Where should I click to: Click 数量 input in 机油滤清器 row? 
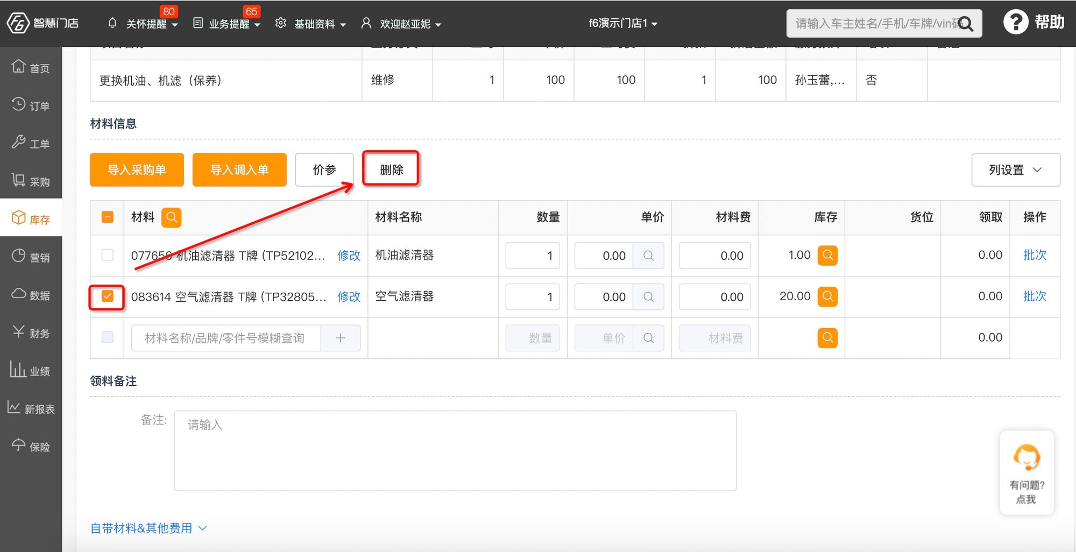(533, 256)
